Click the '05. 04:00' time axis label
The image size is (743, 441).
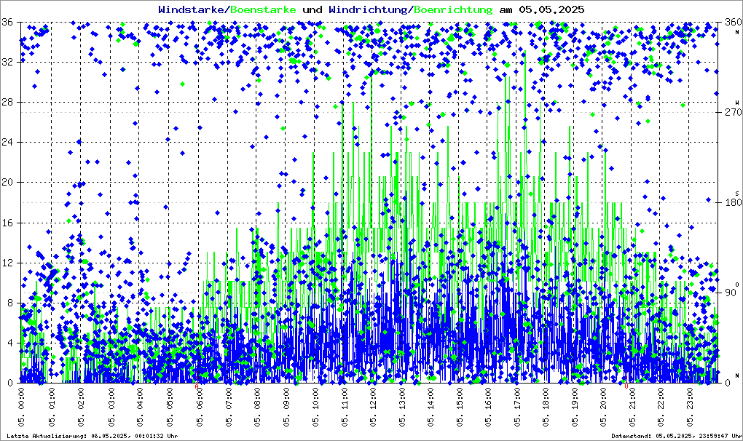coord(141,406)
